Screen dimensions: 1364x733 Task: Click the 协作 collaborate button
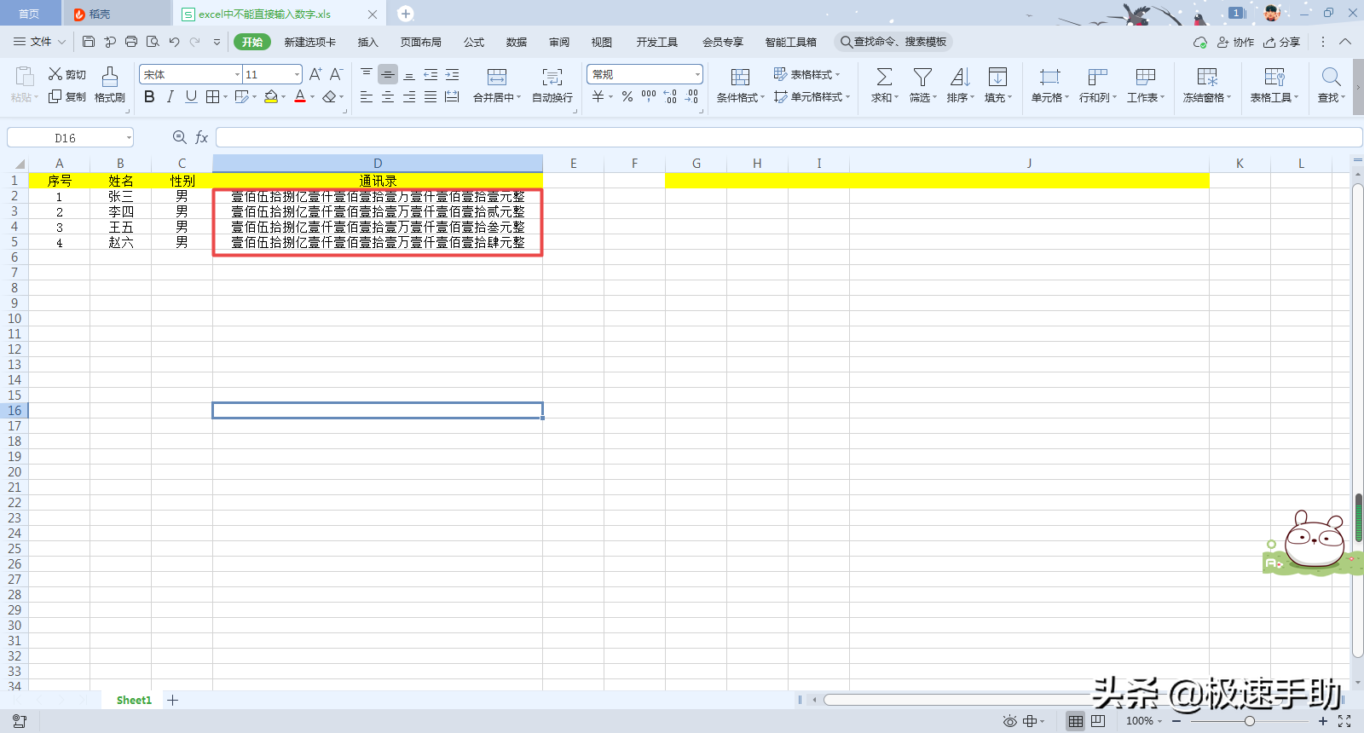coord(1235,42)
